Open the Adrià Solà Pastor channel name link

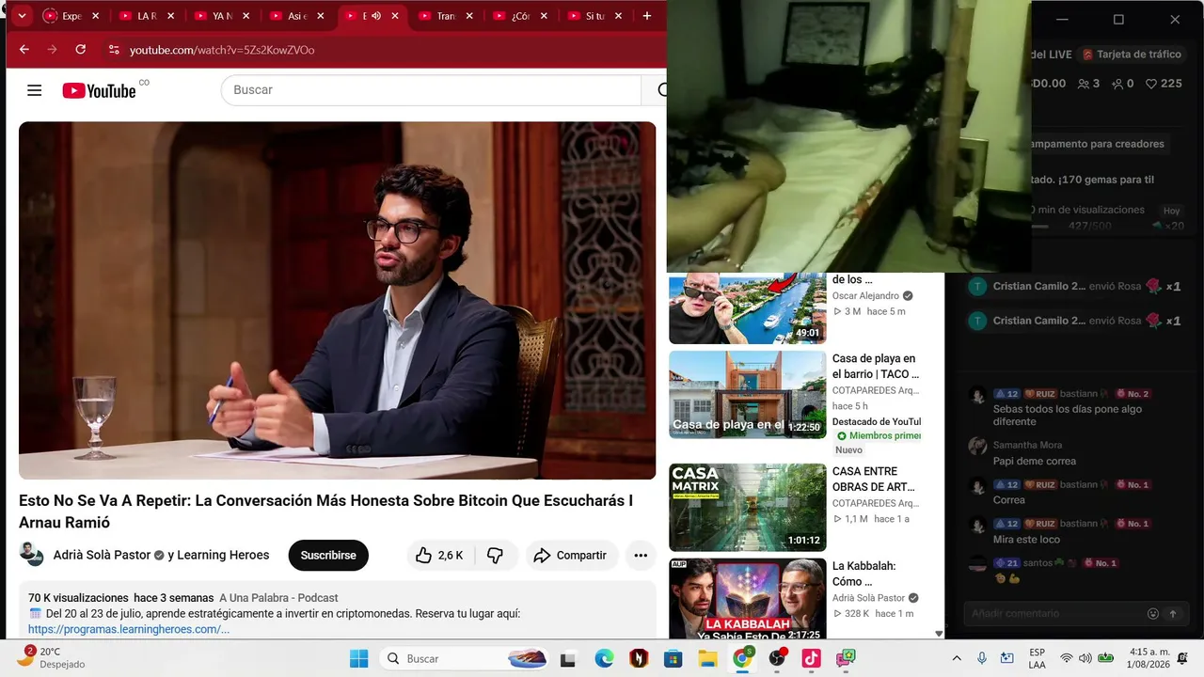[102, 556]
